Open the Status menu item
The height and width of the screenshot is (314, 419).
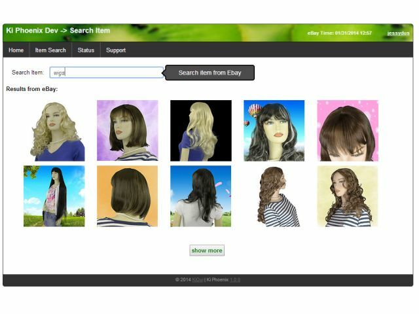86,50
